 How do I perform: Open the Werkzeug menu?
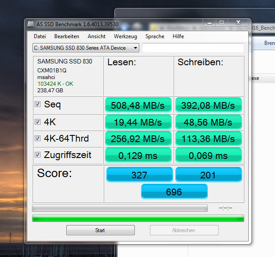125,36
